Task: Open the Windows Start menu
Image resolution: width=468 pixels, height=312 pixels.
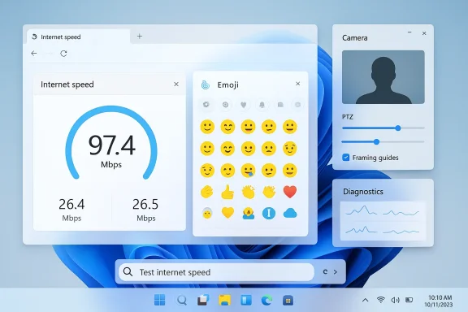Action: pyautogui.click(x=160, y=300)
